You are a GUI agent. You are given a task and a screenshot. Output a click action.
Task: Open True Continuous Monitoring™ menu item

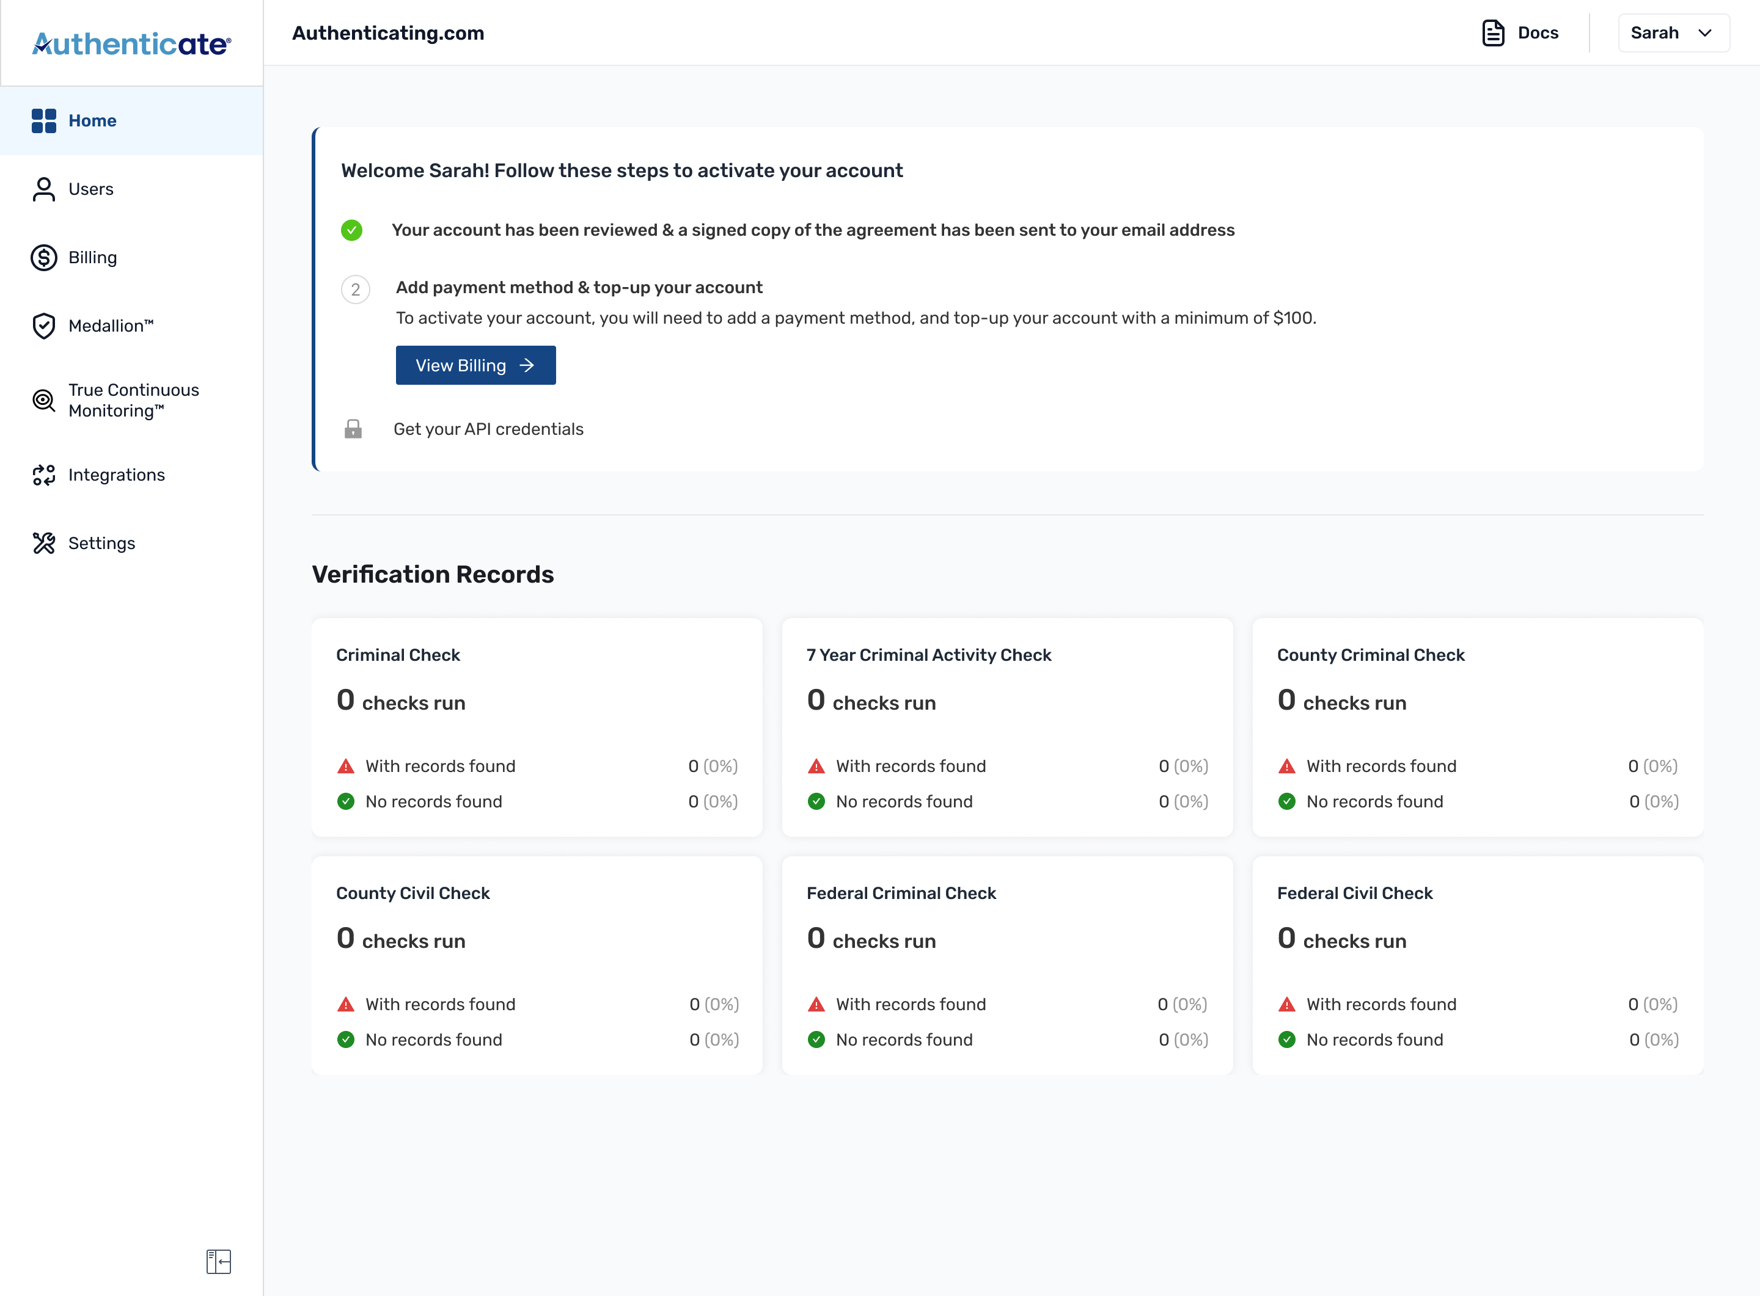(x=132, y=400)
